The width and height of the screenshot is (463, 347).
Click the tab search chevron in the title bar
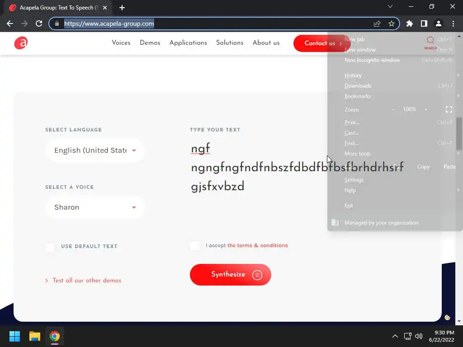tap(390, 6)
